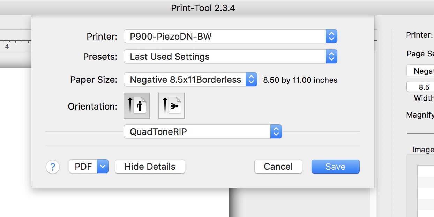Image resolution: width=434 pixels, height=217 pixels.
Task: Select landscape orientation icon
Action: [172, 106]
